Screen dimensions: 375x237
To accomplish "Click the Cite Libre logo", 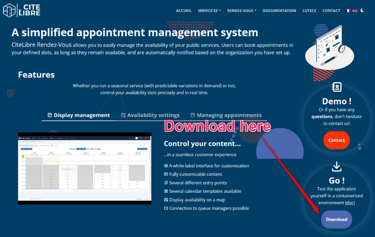I will [22, 10].
